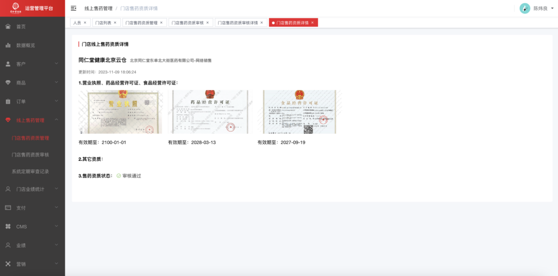
Task: Click the person icon beside 业绩
Action: coord(8,245)
